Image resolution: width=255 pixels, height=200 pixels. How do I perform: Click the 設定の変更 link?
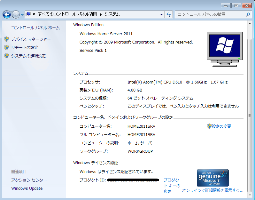click(x=221, y=126)
